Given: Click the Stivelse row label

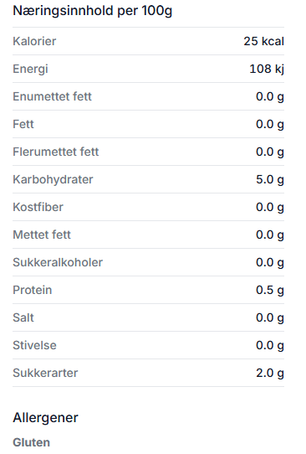Looking at the screenshot, I should click(x=34, y=345).
